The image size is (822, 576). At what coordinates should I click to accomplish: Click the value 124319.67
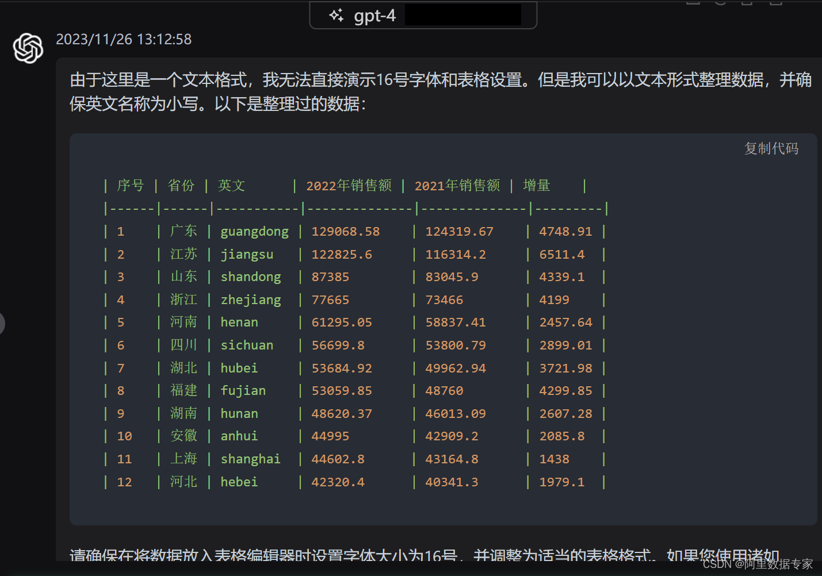click(460, 232)
